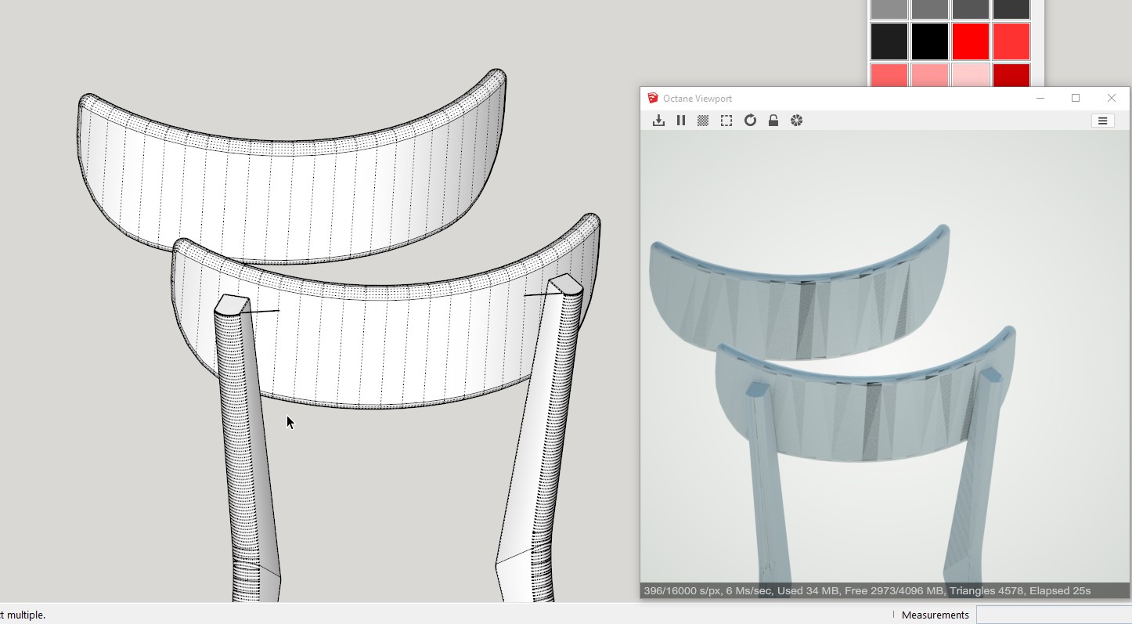Screen dimensions: 1132x624
Task: Toggle the viewport resolution lock icon
Action: [x=773, y=121]
